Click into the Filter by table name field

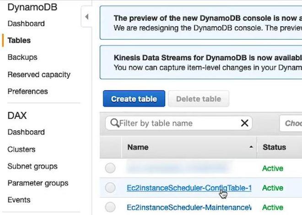178,123
